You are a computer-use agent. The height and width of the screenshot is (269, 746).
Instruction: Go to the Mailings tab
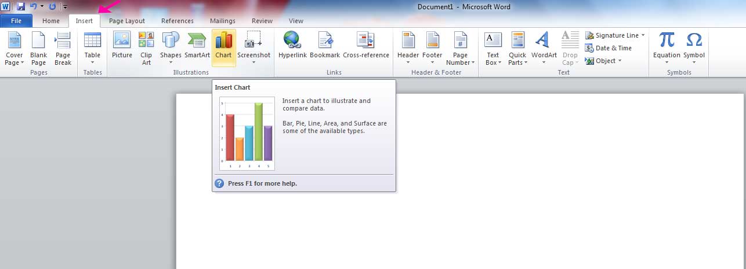pyautogui.click(x=223, y=21)
